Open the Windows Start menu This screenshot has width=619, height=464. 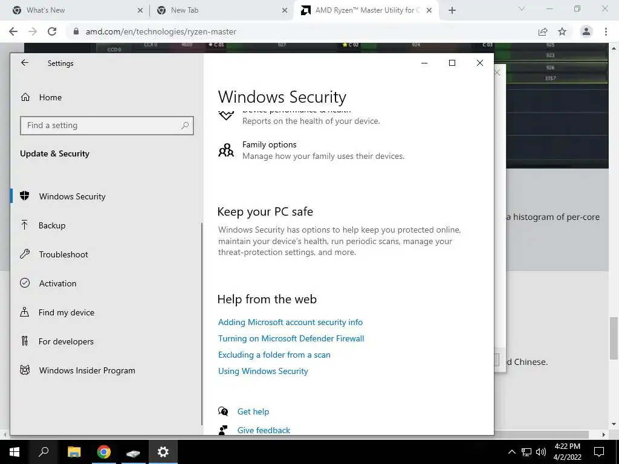tap(15, 452)
